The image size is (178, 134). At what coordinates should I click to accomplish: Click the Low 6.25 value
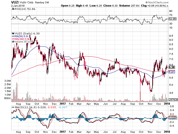(96, 6)
